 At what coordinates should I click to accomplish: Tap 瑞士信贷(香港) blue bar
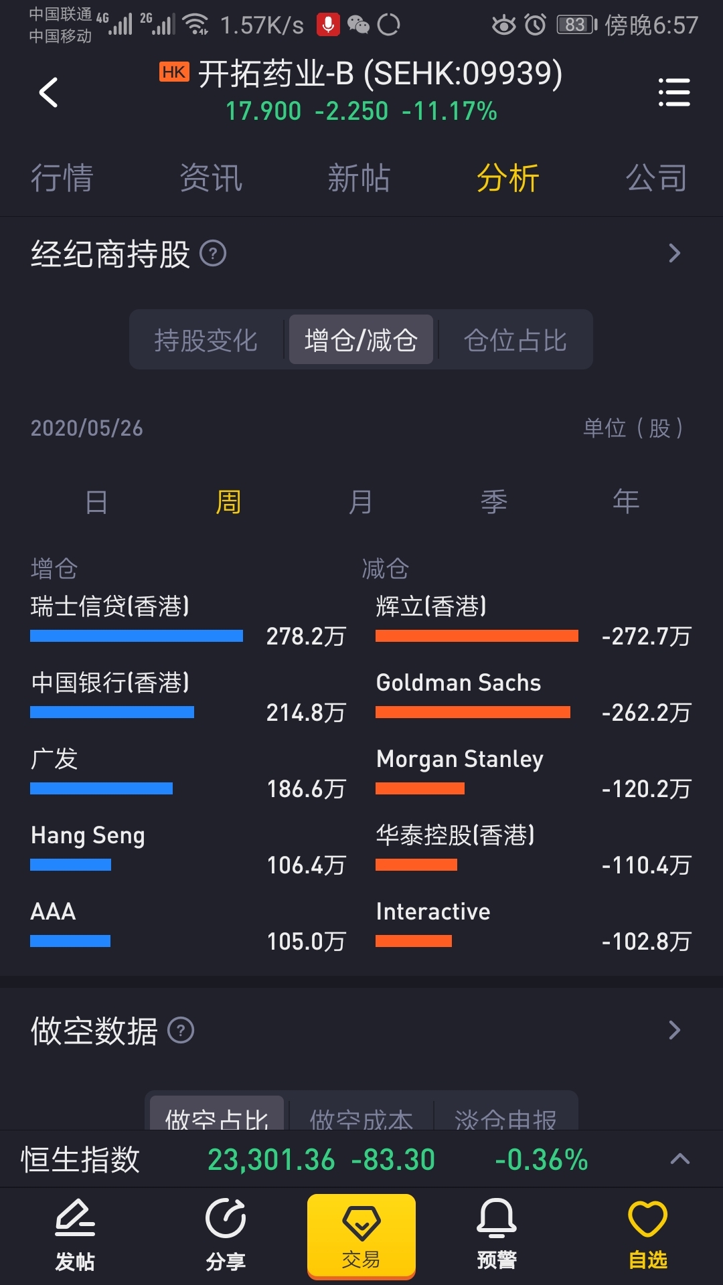click(137, 636)
